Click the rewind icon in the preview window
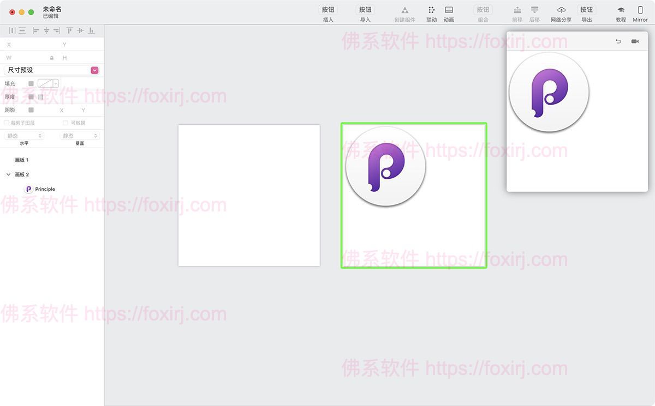This screenshot has height=406, width=655. click(618, 41)
